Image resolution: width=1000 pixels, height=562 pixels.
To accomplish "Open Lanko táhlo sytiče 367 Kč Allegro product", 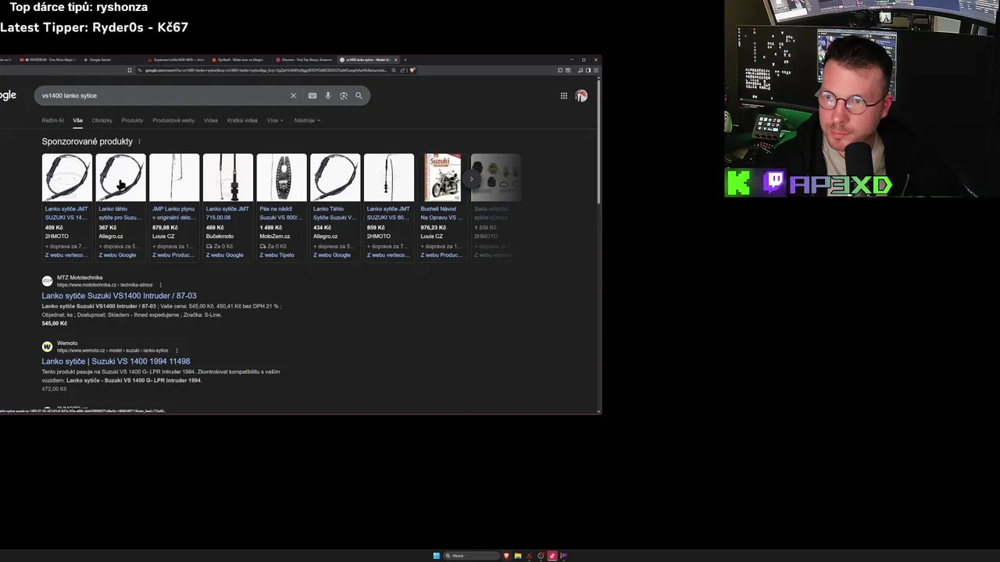I will point(120,207).
